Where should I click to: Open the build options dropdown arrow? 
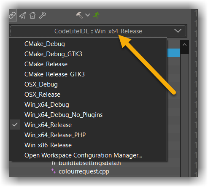(88, 15)
